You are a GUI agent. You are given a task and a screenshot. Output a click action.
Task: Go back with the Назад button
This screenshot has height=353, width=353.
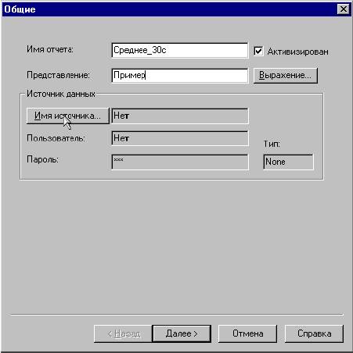(x=123, y=333)
